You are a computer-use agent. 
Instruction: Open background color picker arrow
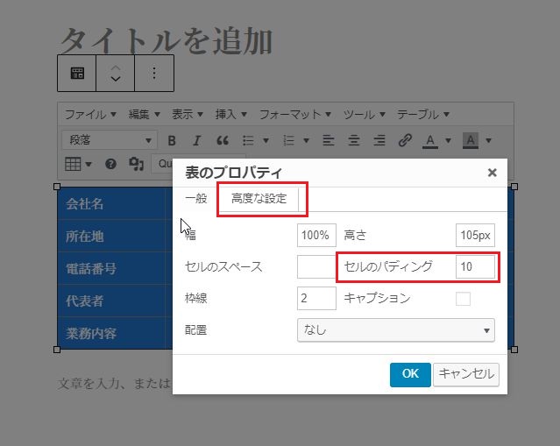pyautogui.click(x=488, y=141)
